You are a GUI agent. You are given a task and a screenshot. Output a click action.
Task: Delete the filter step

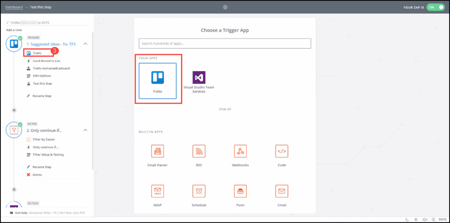tap(37, 175)
